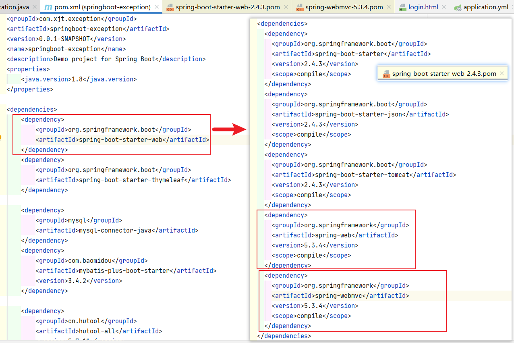The height and width of the screenshot is (343, 514).
Task: Close the floating spring-boot-starter-web-2.4.3.pom label
Action: tap(502, 73)
